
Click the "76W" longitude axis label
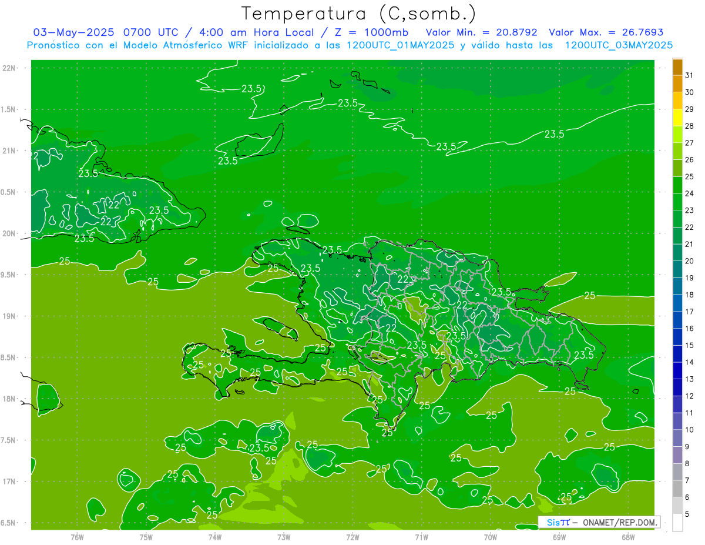point(77,537)
